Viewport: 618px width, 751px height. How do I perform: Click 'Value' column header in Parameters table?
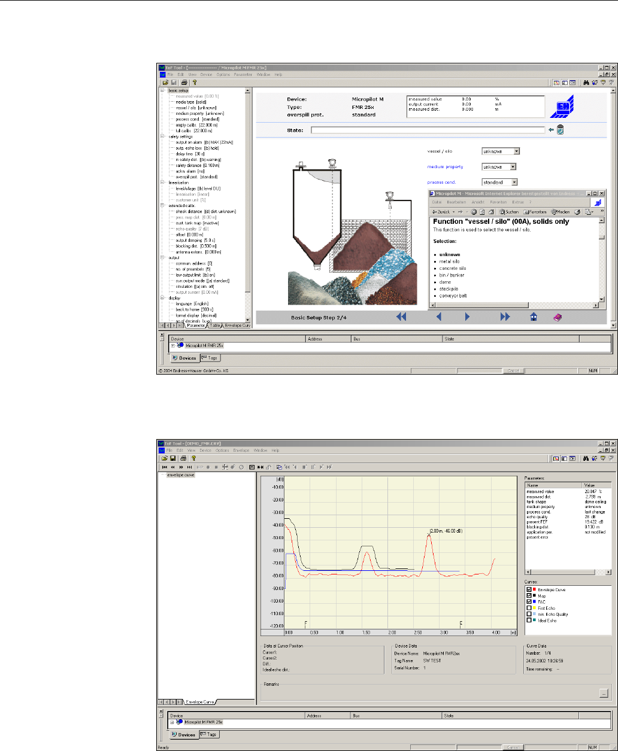pos(596,486)
